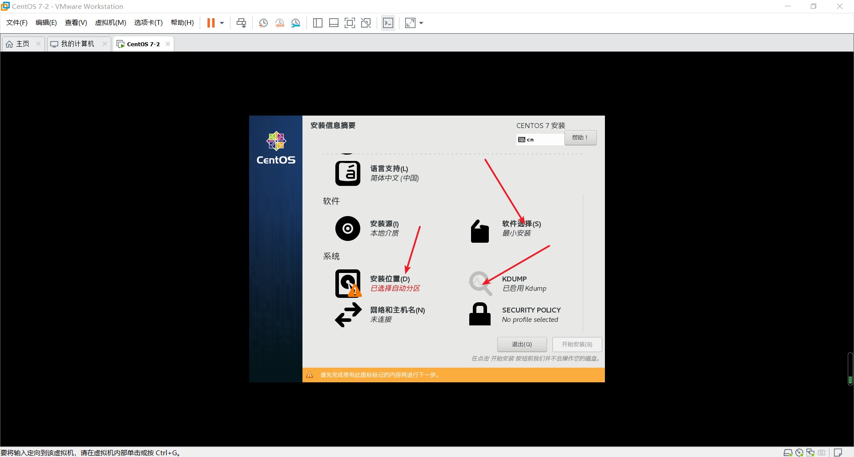Click the 开始安装(B) button
Viewport: 854px width, 457px height.
(577, 345)
